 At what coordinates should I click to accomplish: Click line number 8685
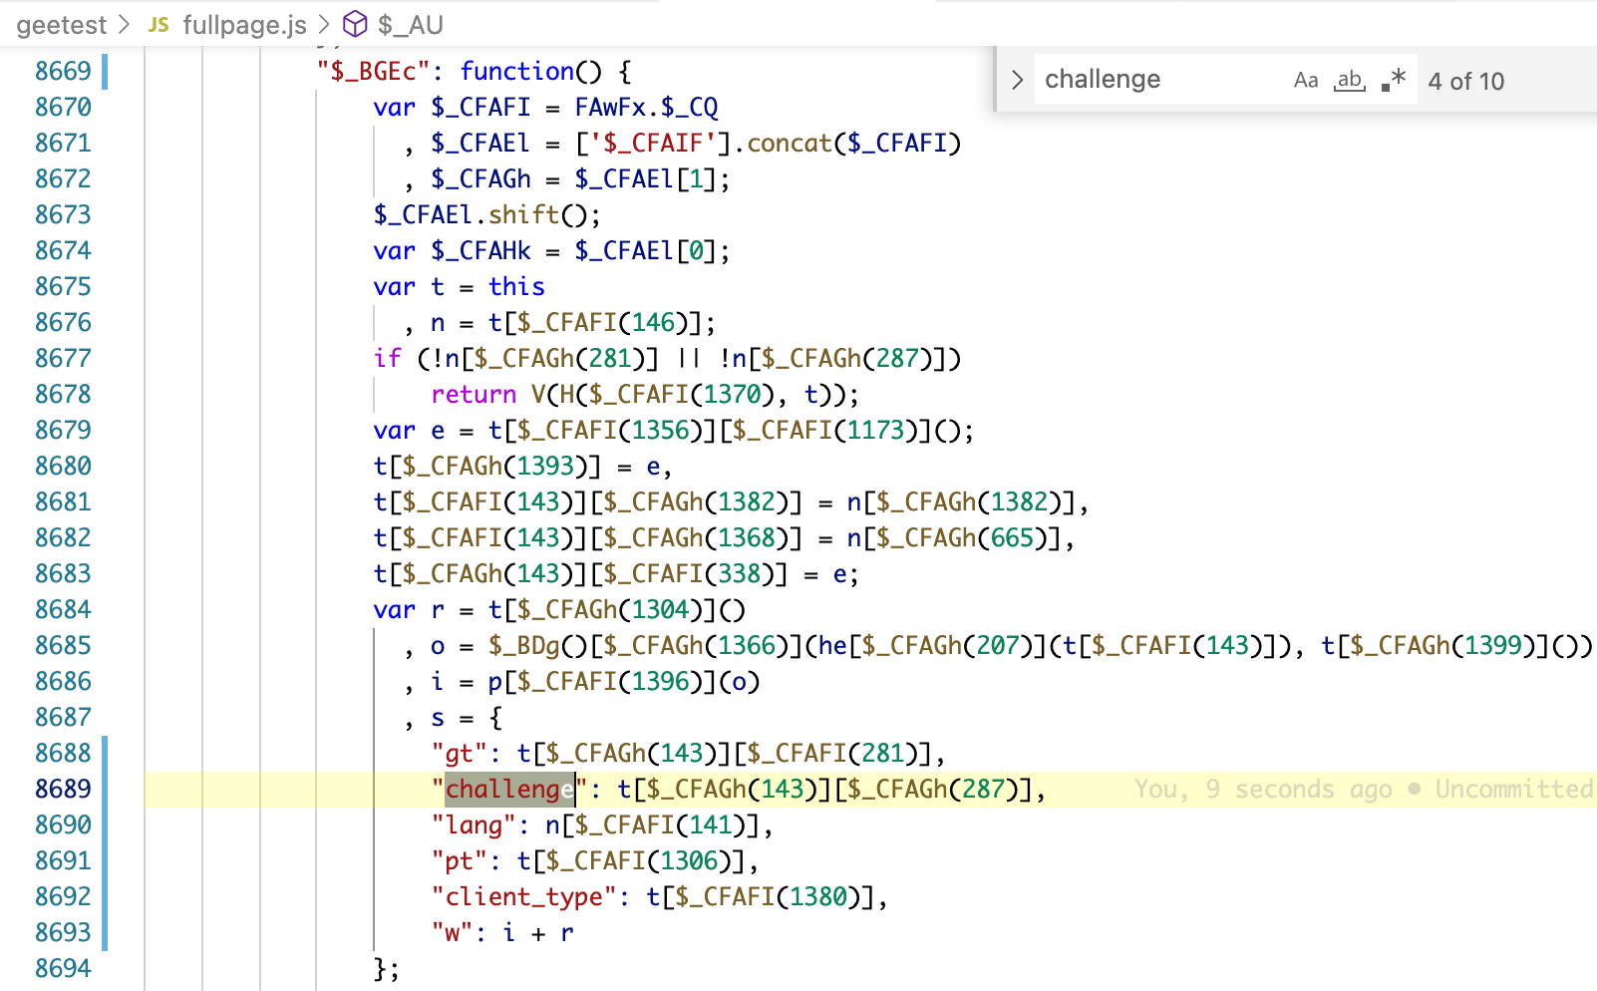point(63,645)
